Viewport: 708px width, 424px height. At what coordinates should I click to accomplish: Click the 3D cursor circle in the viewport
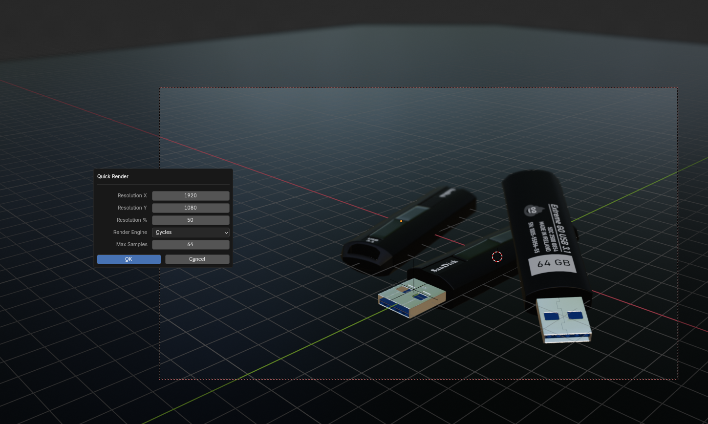[497, 256]
